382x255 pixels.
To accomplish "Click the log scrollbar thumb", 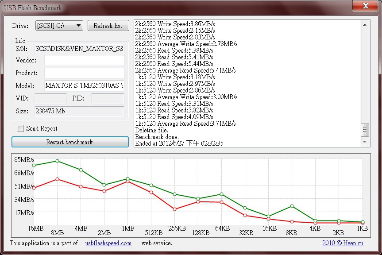I will [x=365, y=130].
